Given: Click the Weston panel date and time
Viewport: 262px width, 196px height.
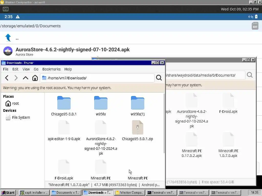Looking at the screenshot, I should point(239,9).
